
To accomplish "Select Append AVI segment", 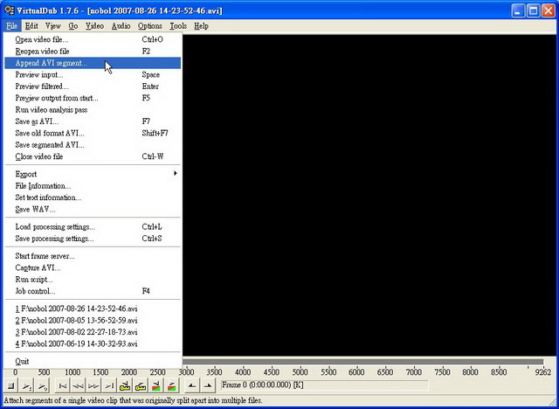I will coord(93,63).
